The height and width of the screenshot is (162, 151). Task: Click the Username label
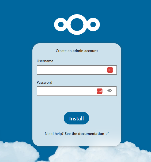coord(45,61)
